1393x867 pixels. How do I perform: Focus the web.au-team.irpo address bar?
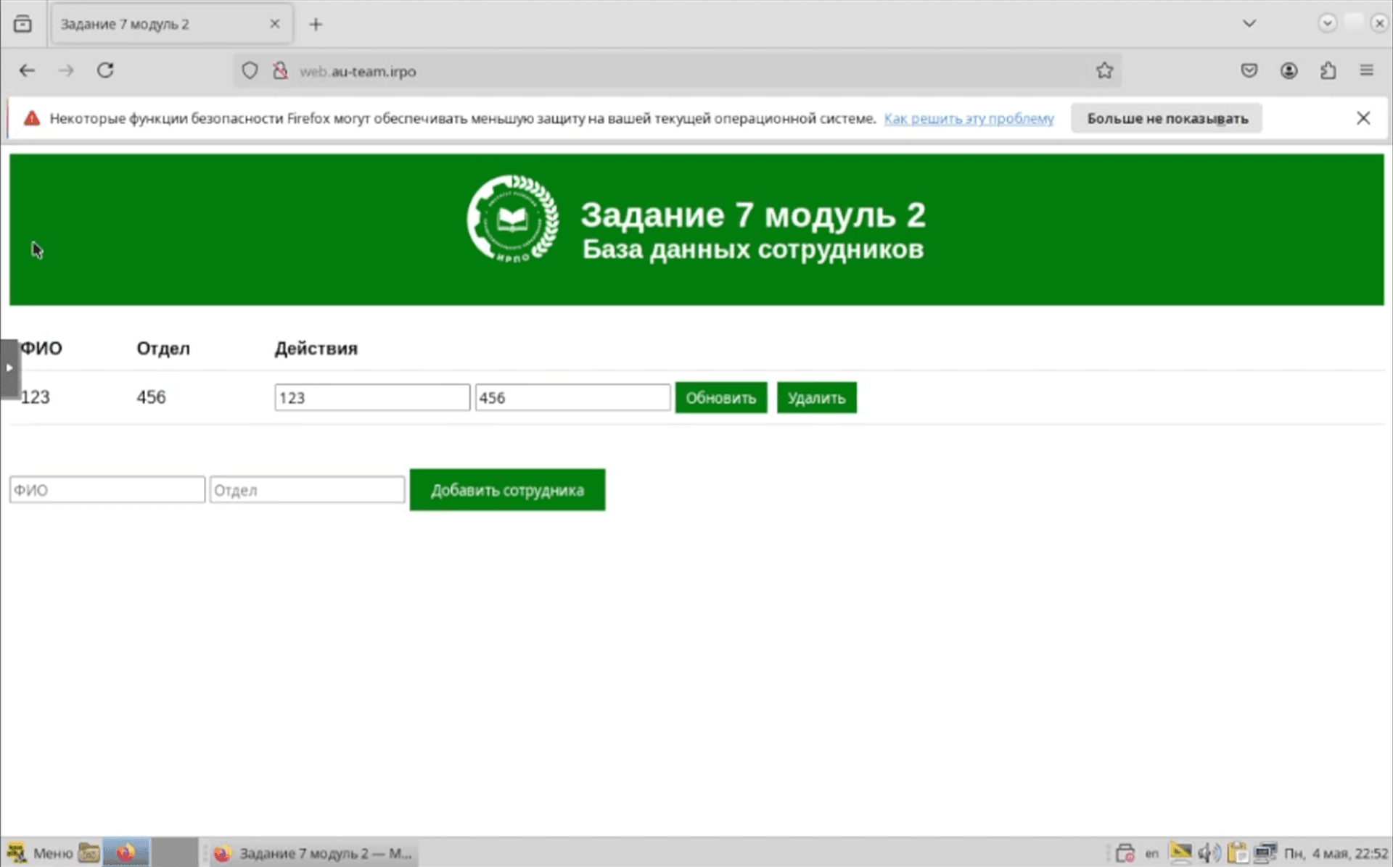click(678, 71)
